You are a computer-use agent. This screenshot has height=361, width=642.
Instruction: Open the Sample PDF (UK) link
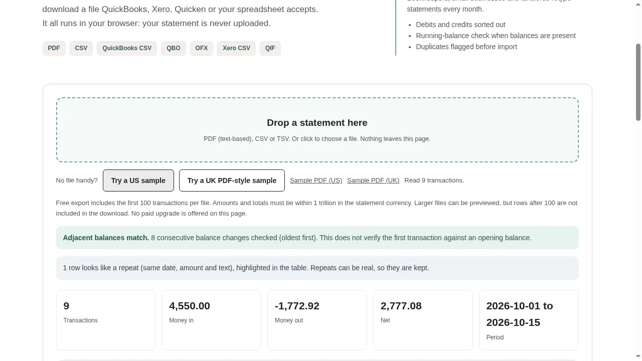click(373, 180)
